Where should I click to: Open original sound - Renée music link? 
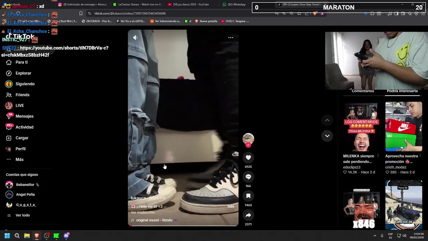154,220
